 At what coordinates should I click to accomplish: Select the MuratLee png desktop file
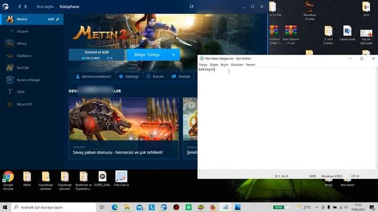tap(309, 11)
